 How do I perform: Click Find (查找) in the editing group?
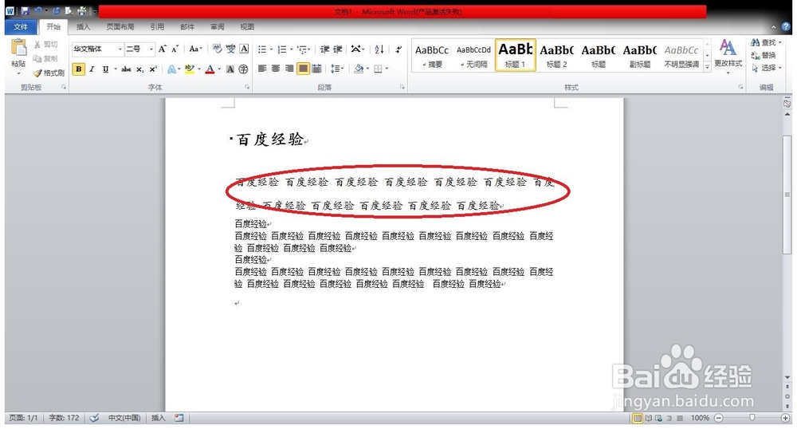click(x=765, y=43)
